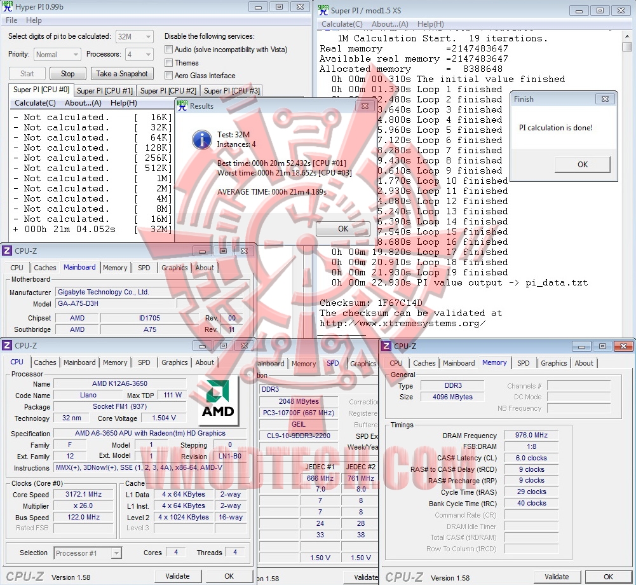
Task: Open CPU tab in Memory CPU-Z window
Action: [x=395, y=363]
